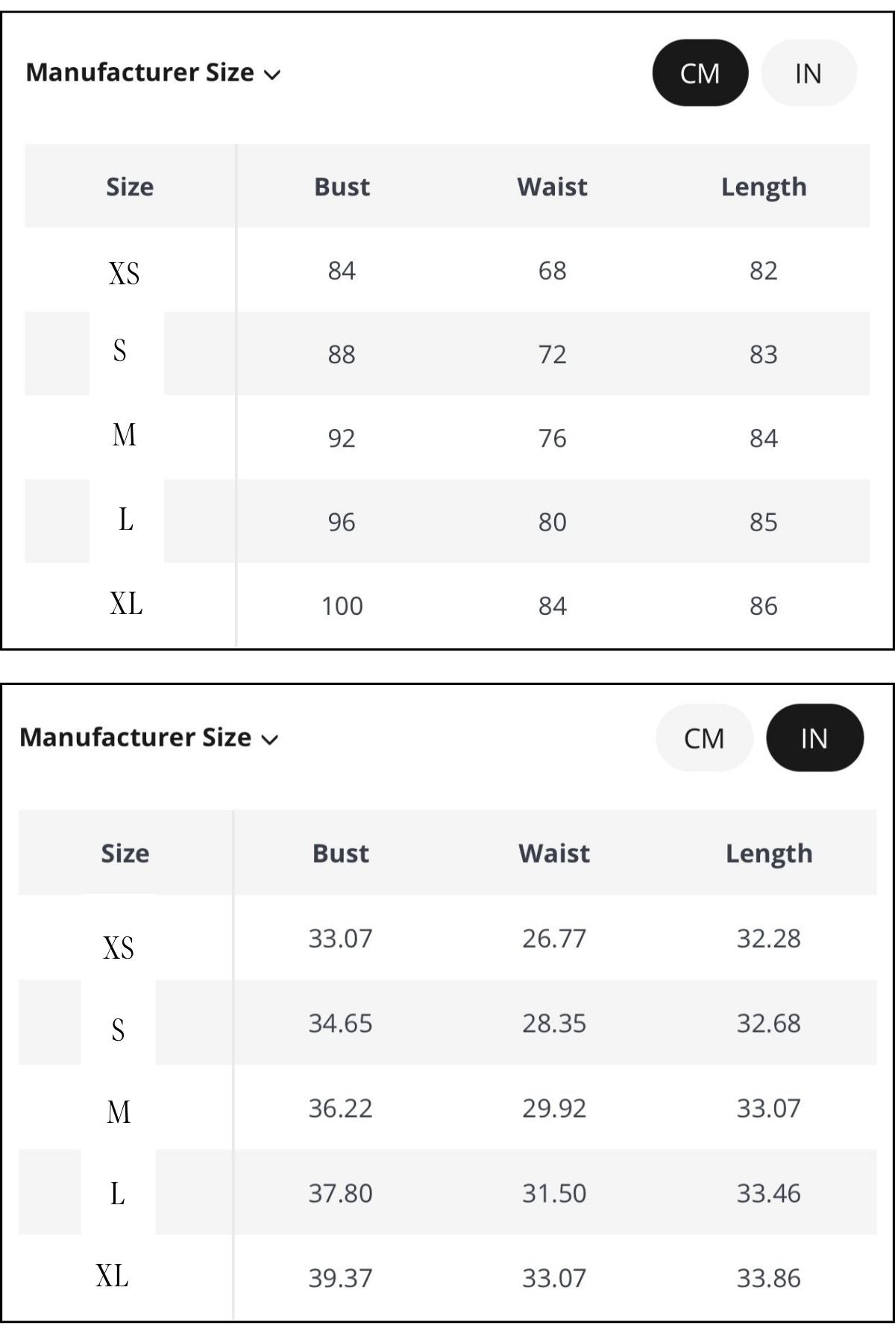Select M size label in inches table
The image size is (895, 1343).
coord(119,1112)
